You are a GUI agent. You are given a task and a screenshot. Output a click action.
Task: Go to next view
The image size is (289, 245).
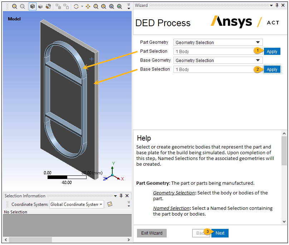[x=23, y=6]
